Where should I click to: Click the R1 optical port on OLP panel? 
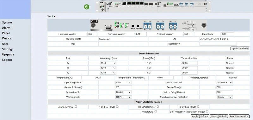(158, 27)
